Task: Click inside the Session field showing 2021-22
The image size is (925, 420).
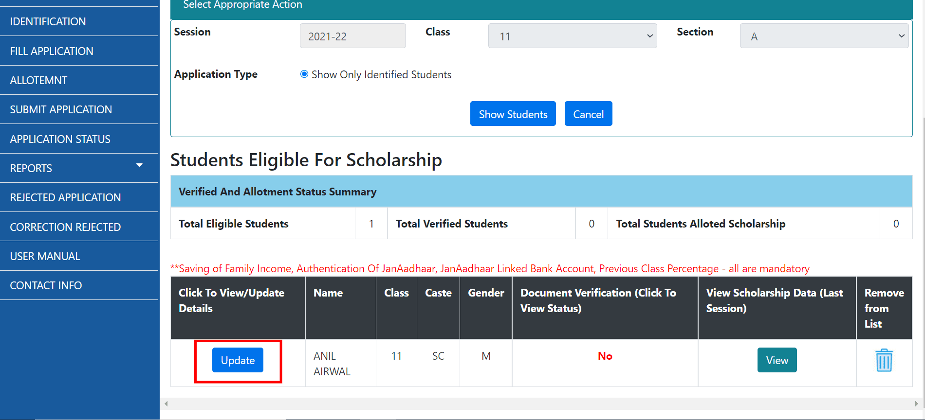Action: point(352,35)
